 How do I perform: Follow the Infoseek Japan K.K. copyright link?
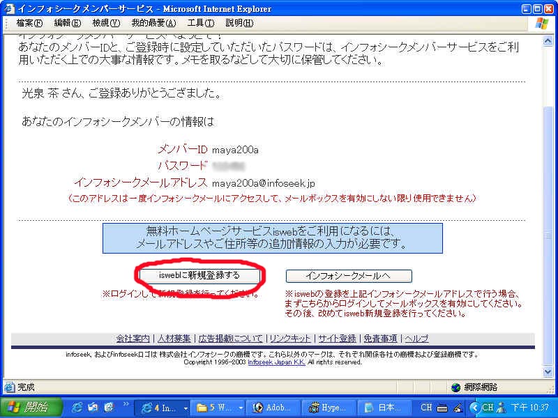pyautogui.click(x=276, y=362)
